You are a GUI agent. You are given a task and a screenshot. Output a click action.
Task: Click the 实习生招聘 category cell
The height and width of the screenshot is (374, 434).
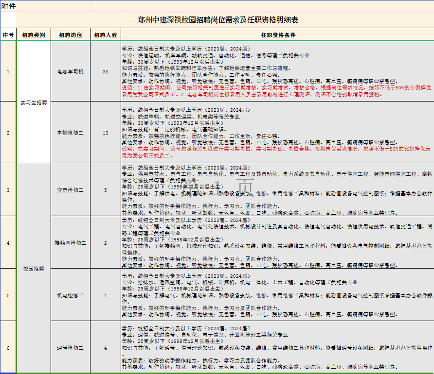pos(34,102)
